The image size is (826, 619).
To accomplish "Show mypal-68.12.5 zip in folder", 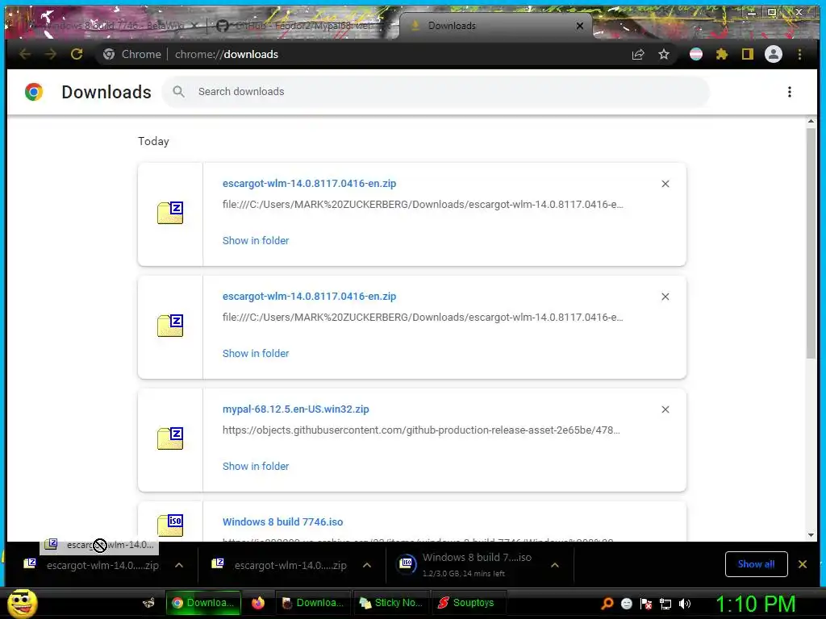I will tap(256, 466).
